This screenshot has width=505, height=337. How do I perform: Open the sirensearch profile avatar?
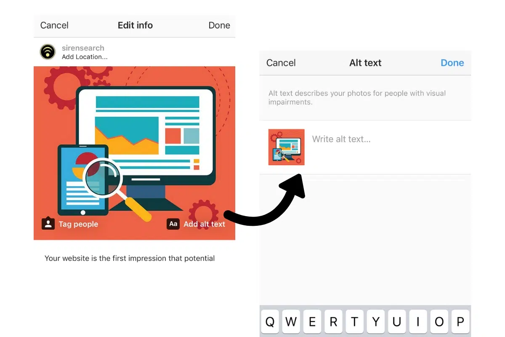tap(48, 52)
